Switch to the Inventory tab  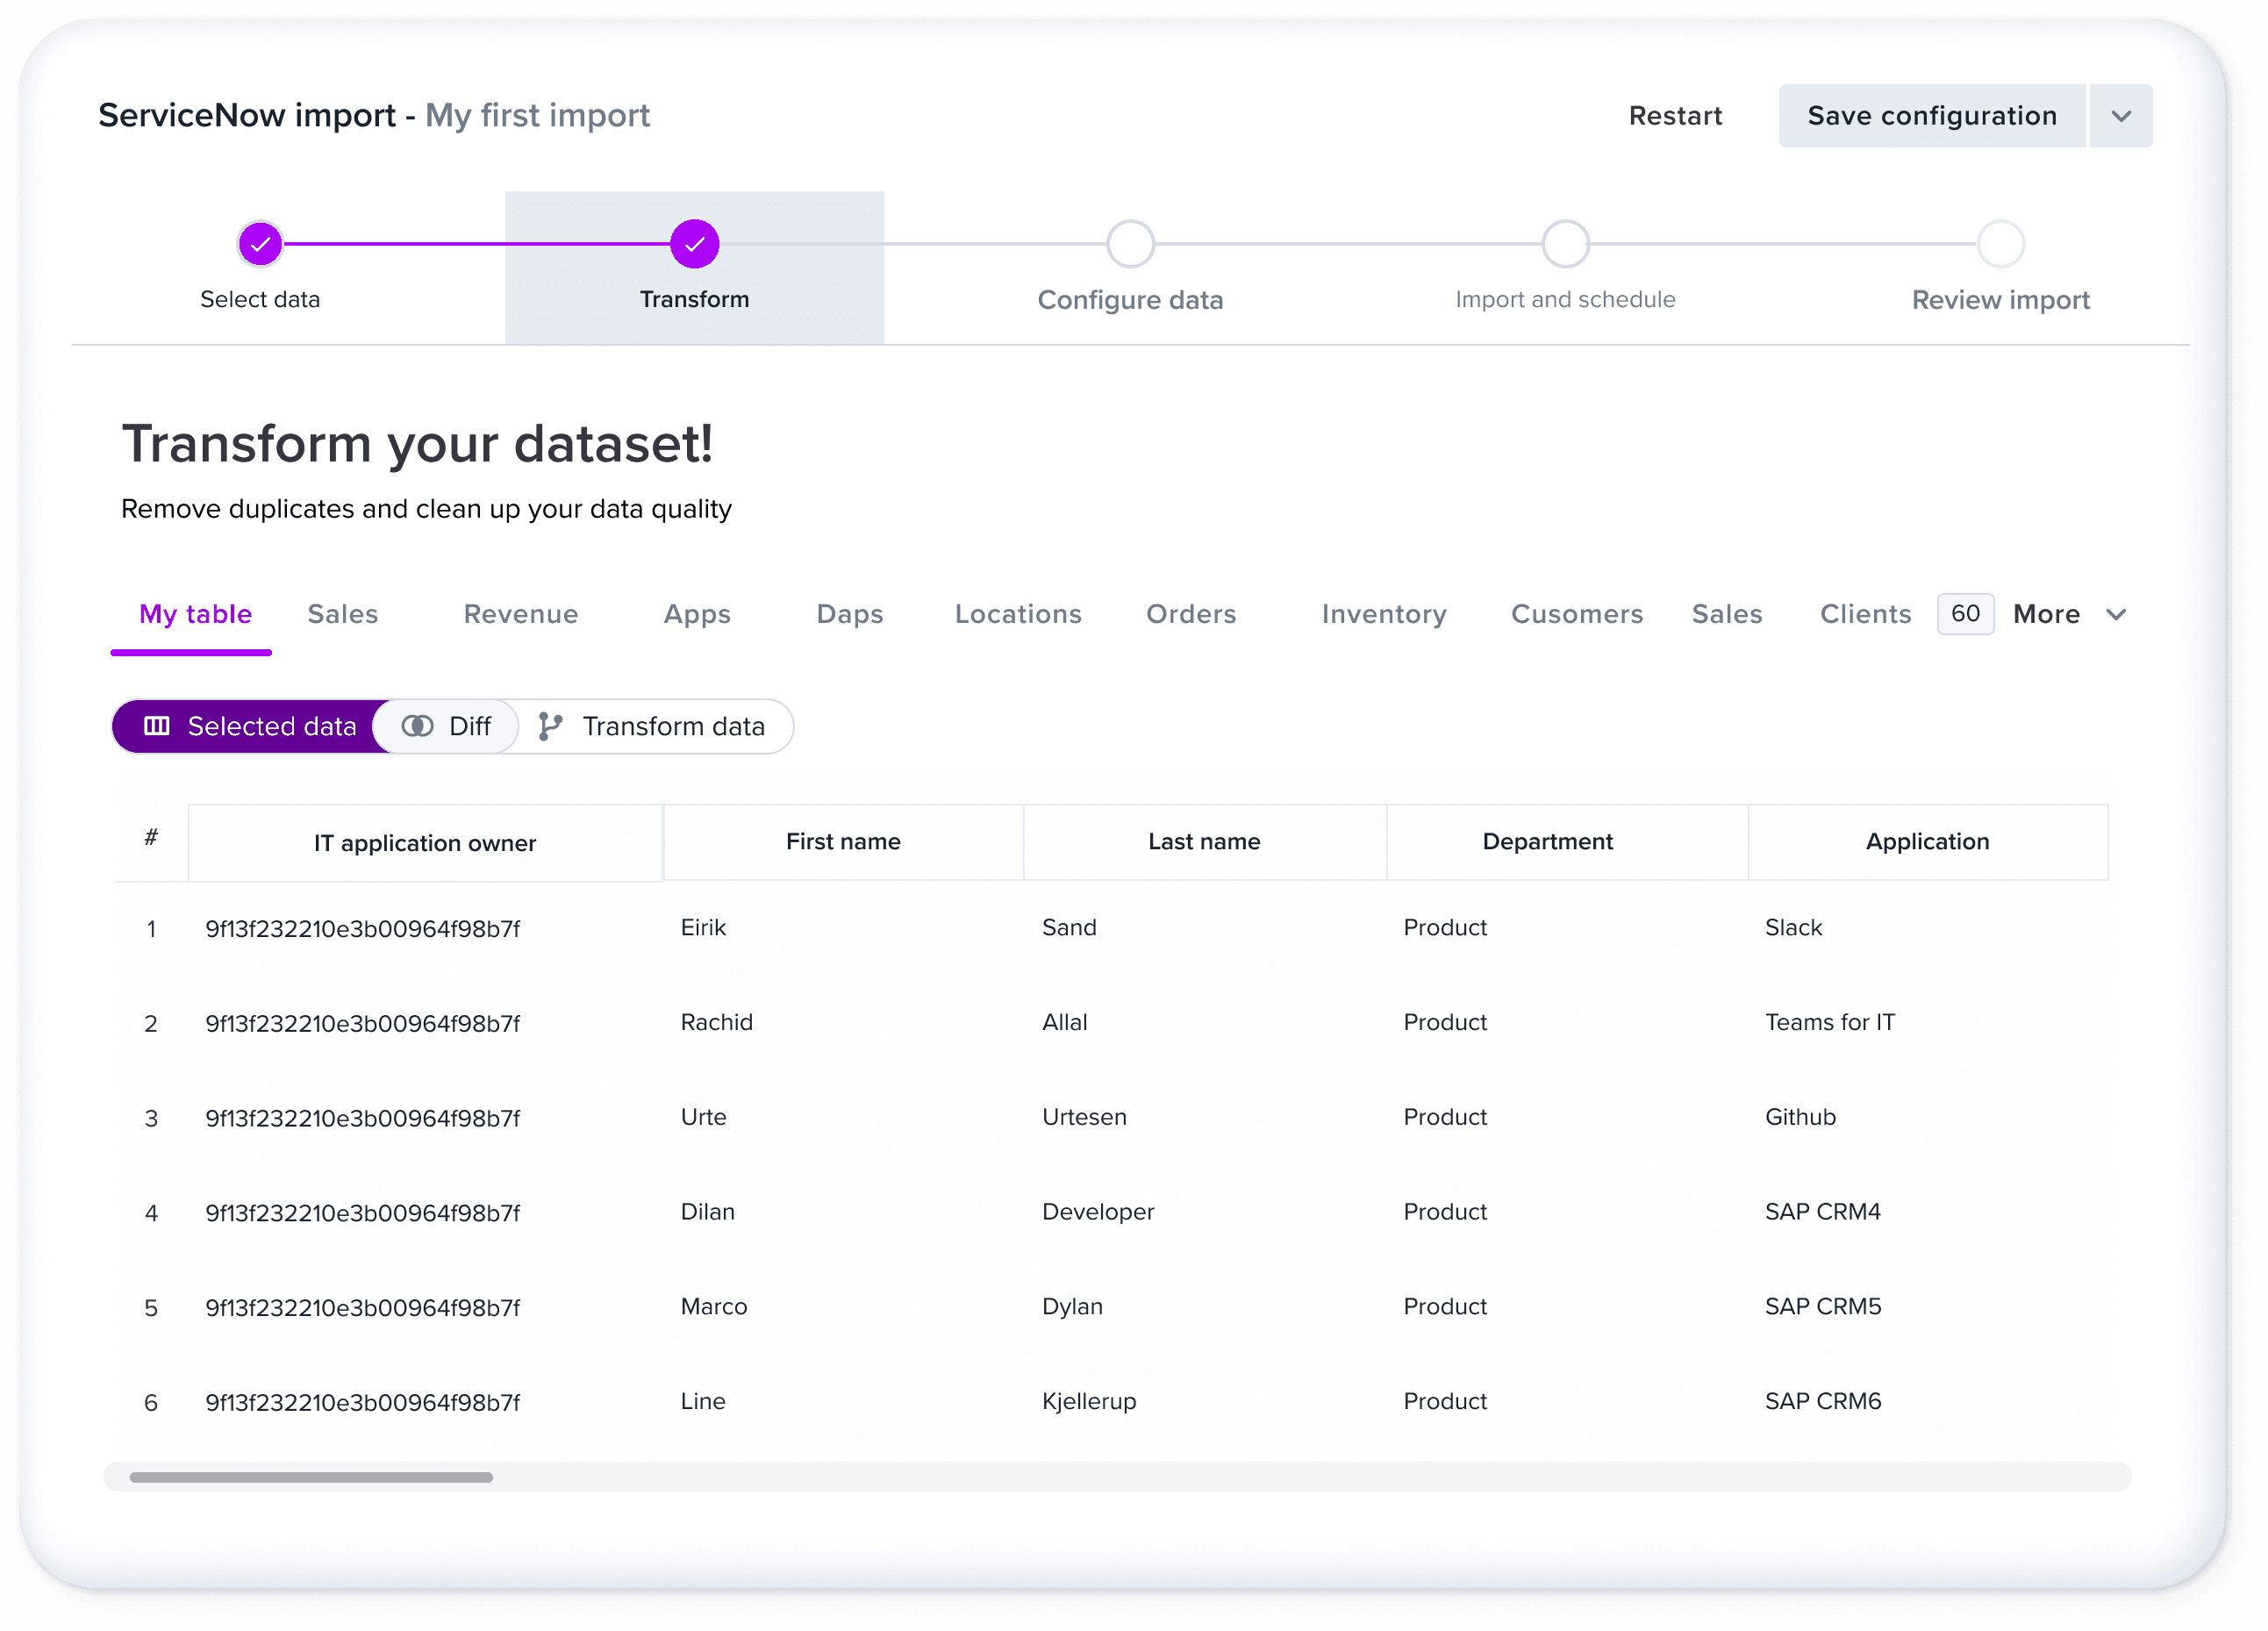[x=1383, y=614]
